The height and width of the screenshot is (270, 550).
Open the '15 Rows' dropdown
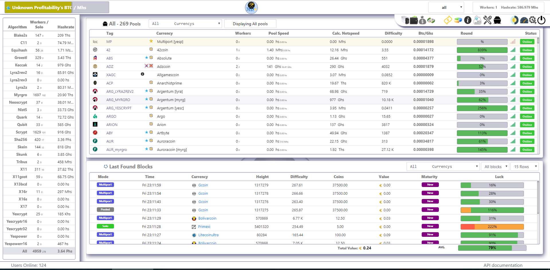525,166
